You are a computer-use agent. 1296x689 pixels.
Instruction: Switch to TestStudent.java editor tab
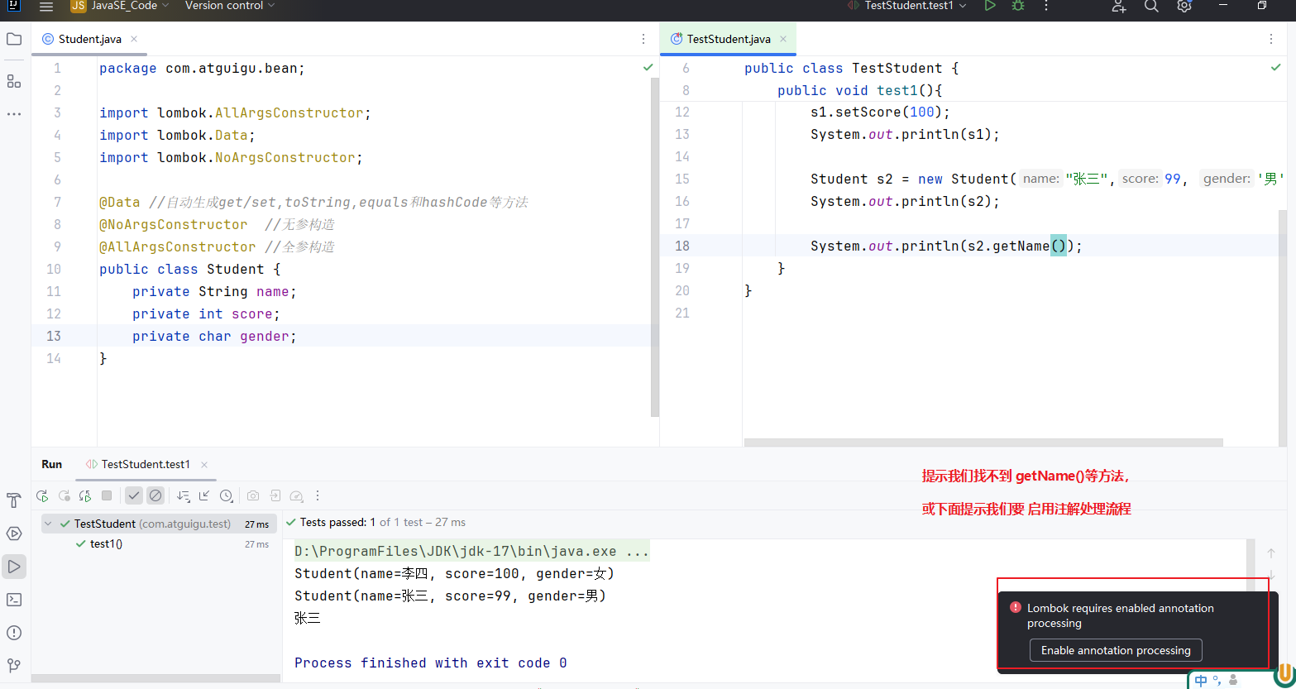click(728, 39)
